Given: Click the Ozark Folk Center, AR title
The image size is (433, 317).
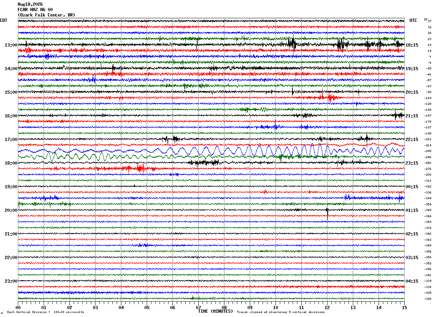Looking at the screenshot, I should click(47, 15).
